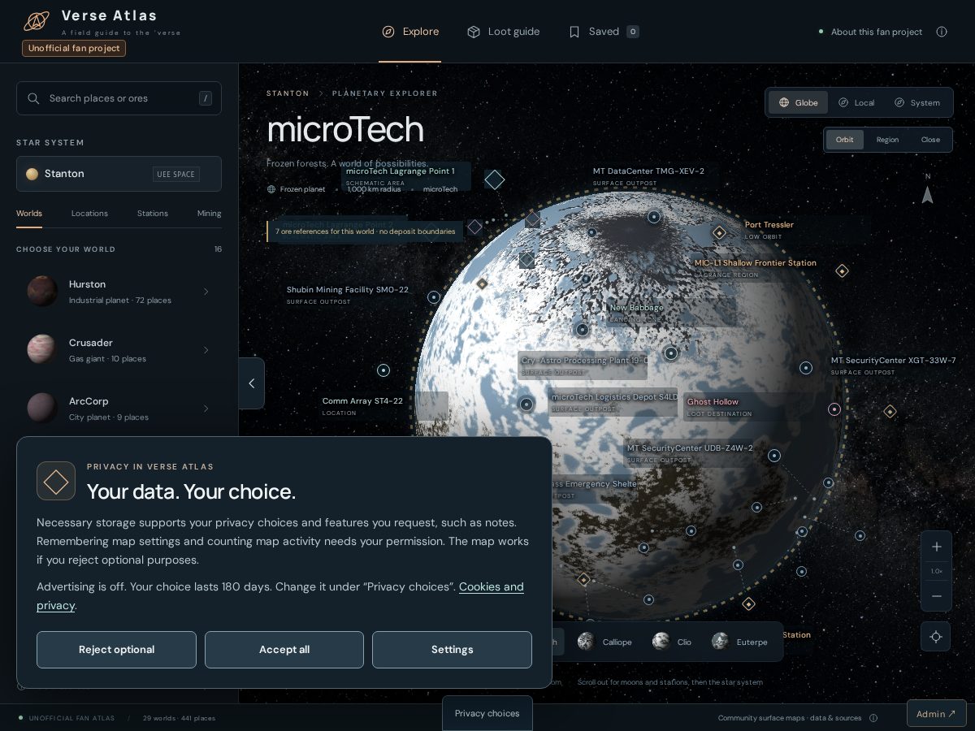Image resolution: width=975 pixels, height=731 pixels.
Task: Click the diamond icon in the privacy dialog
Action: 56,482
